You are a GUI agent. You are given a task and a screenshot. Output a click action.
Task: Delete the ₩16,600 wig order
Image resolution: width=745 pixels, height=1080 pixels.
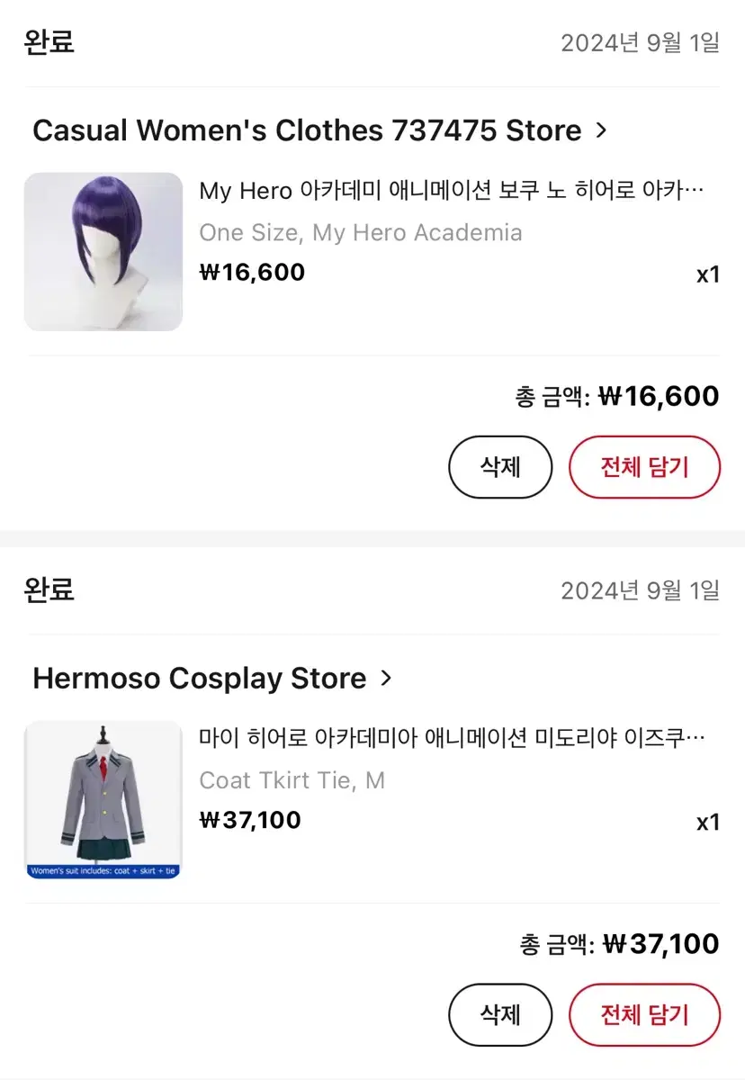coord(500,466)
